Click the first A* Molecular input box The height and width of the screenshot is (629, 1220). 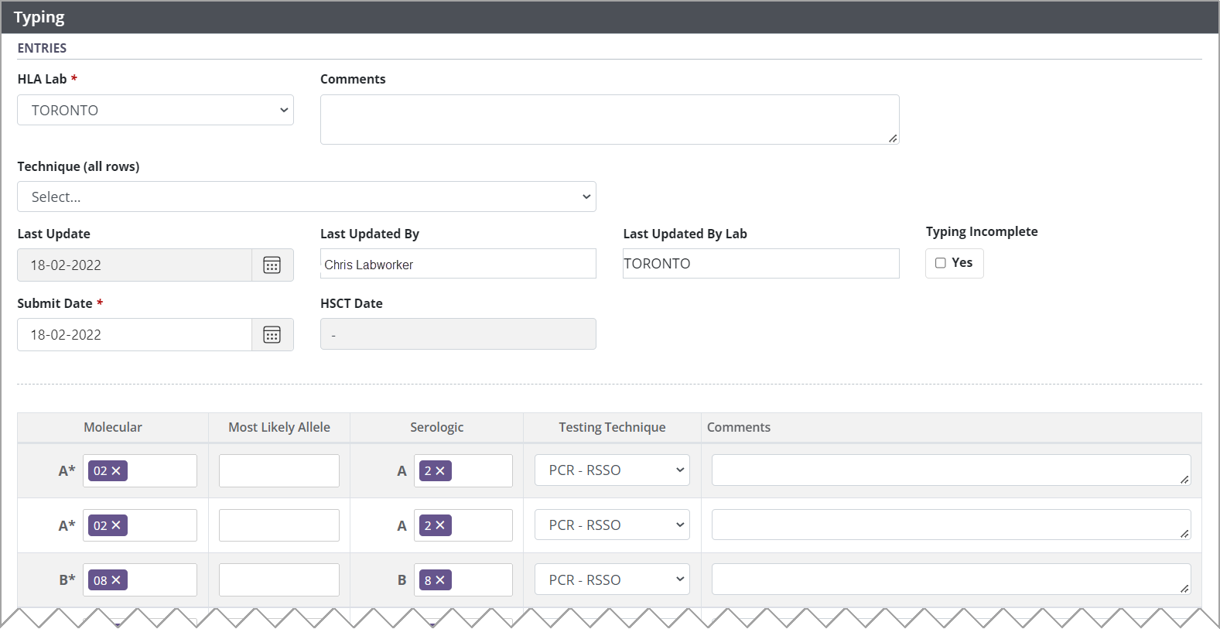[x=140, y=470]
